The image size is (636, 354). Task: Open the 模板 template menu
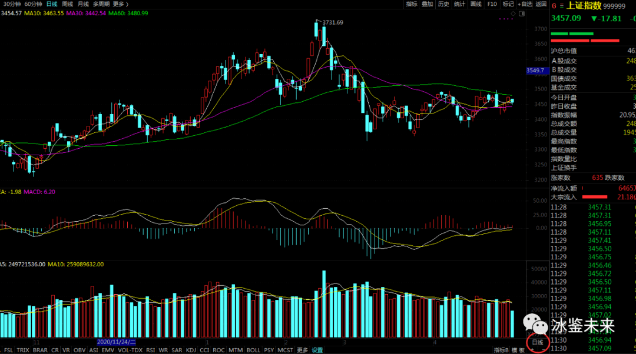(x=518, y=350)
